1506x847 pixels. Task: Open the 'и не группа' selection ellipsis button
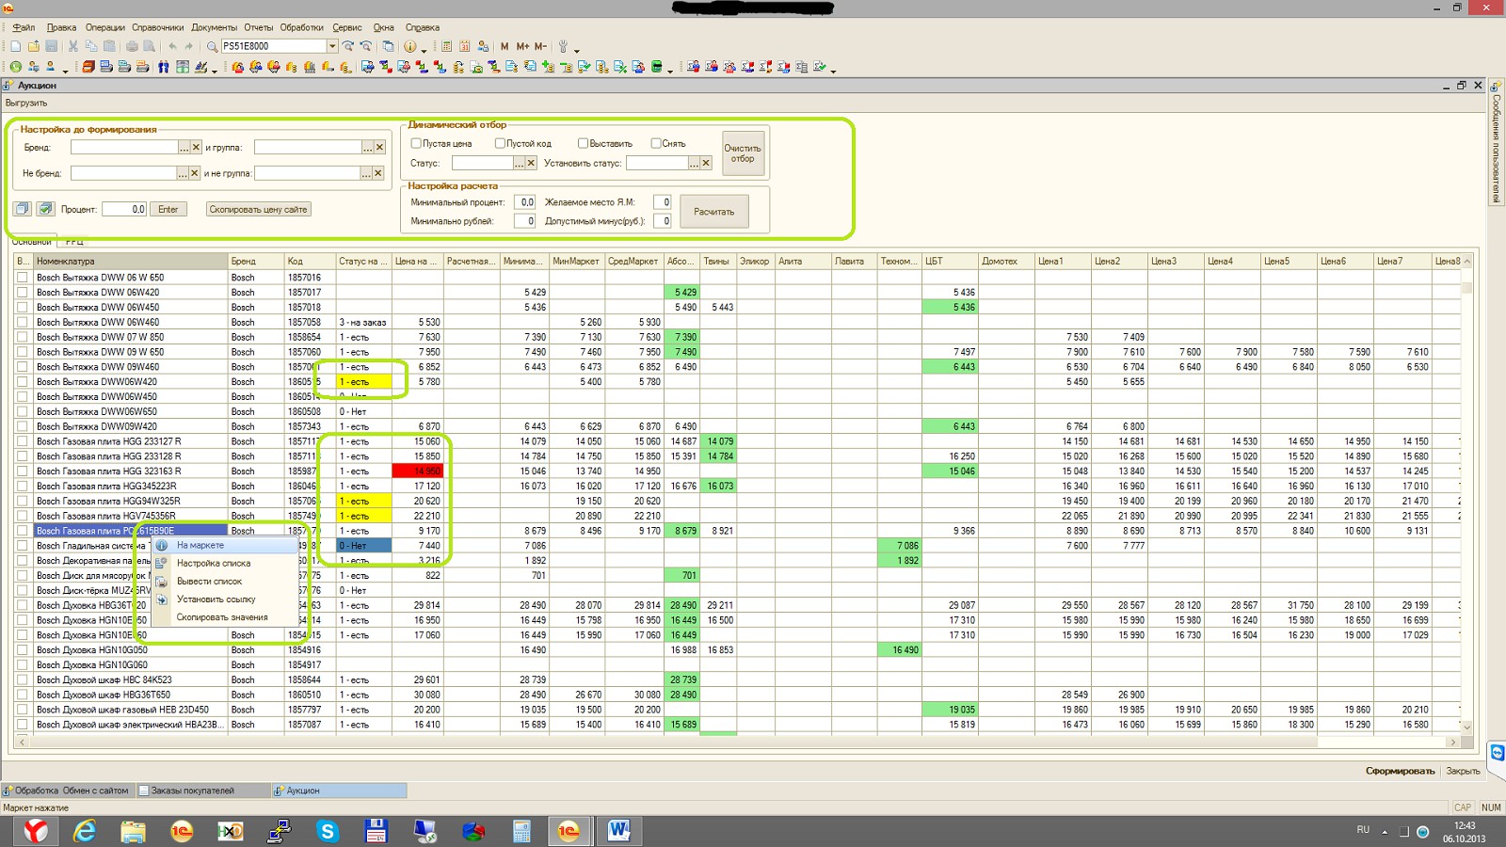366,173
